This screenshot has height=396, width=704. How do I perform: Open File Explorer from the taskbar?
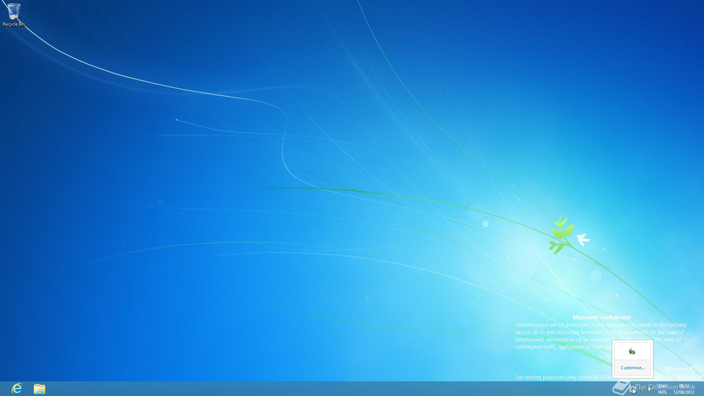[40, 389]
